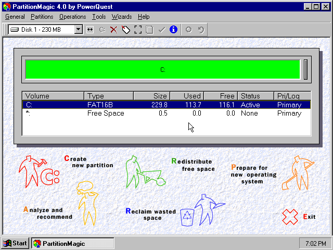Launch Redistribute free space wizard label
The width and height of the screenshot is (333, 250).
193,165
